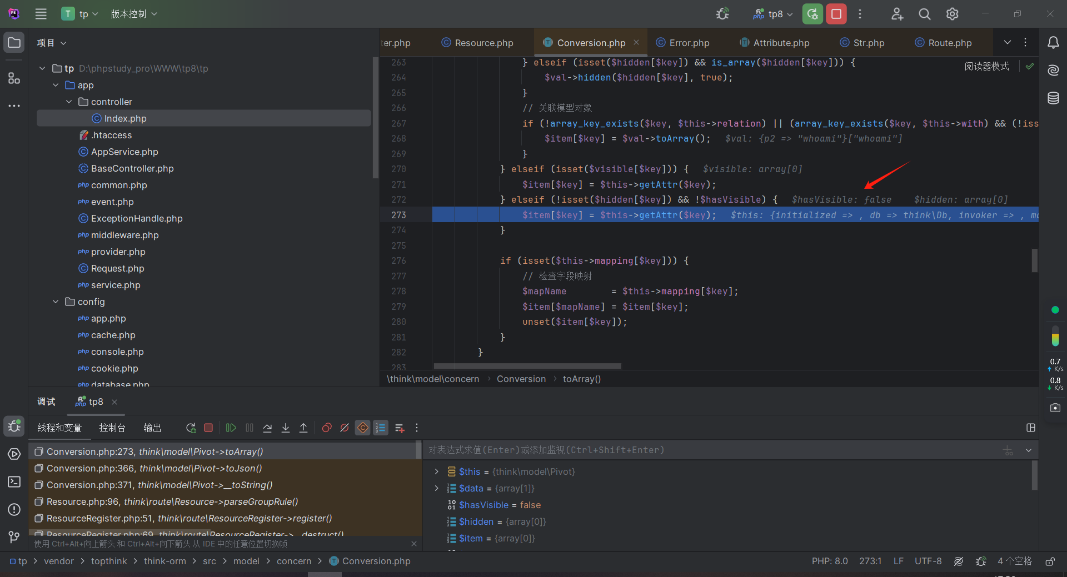Open tp8 run configuration dropdown
The image size is (1067, 577).
pos(774,14)
